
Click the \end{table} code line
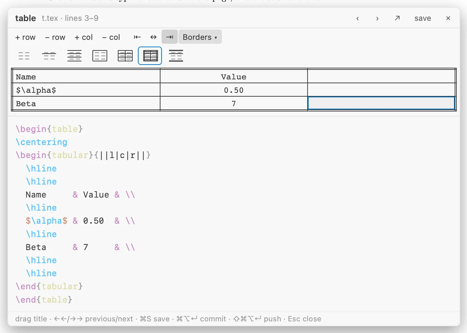coord(44,299)
